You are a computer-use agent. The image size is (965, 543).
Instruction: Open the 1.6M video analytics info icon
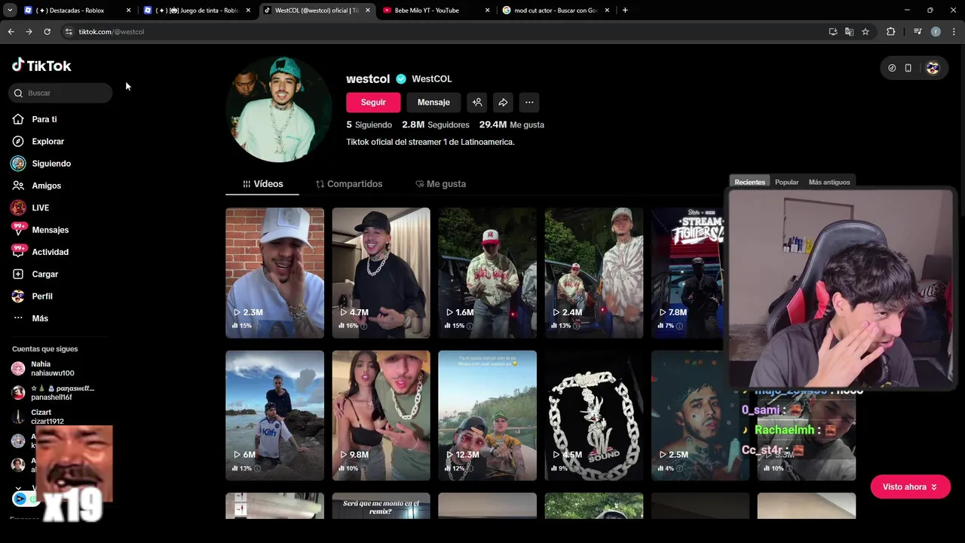(x=470, y=326)
